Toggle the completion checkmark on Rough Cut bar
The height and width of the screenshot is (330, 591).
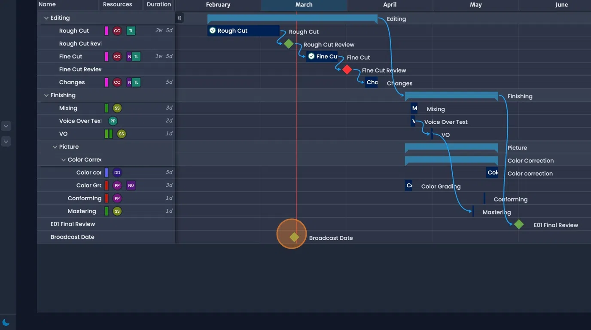(212, 31)
